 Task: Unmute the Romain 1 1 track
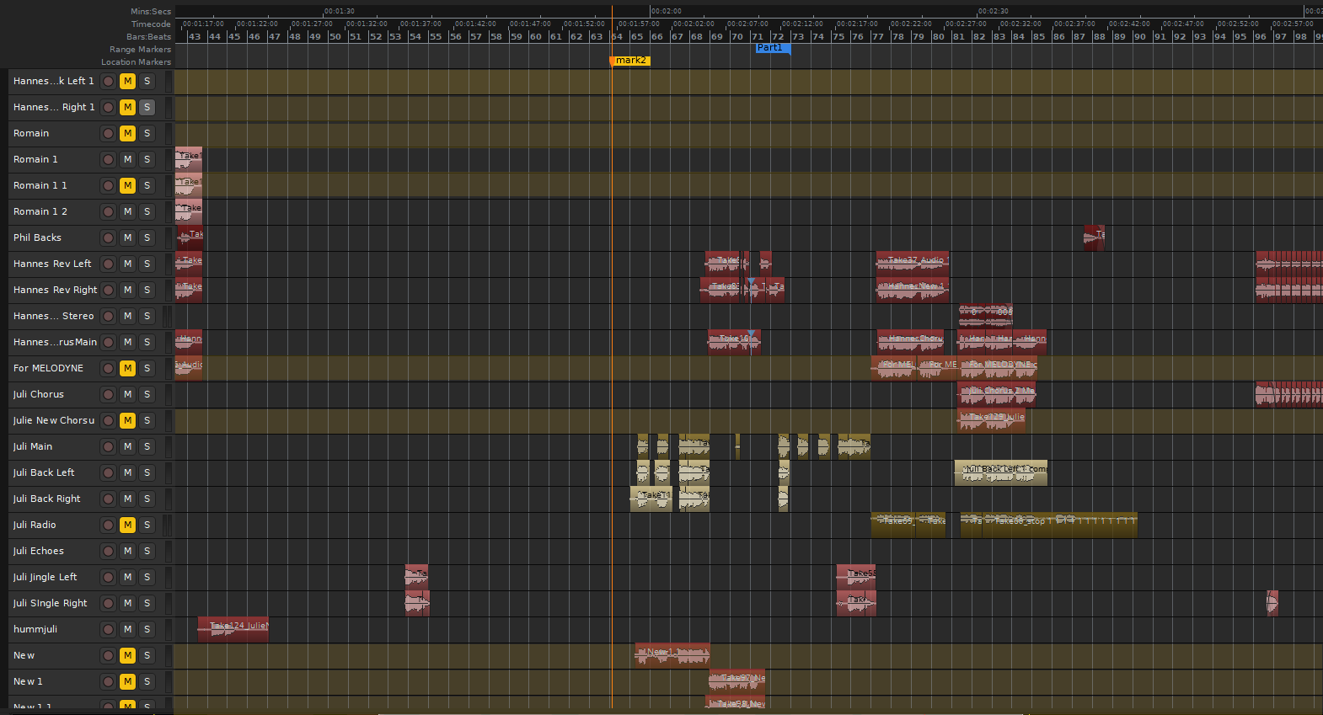pyautogui.click(x=127, y=185)
